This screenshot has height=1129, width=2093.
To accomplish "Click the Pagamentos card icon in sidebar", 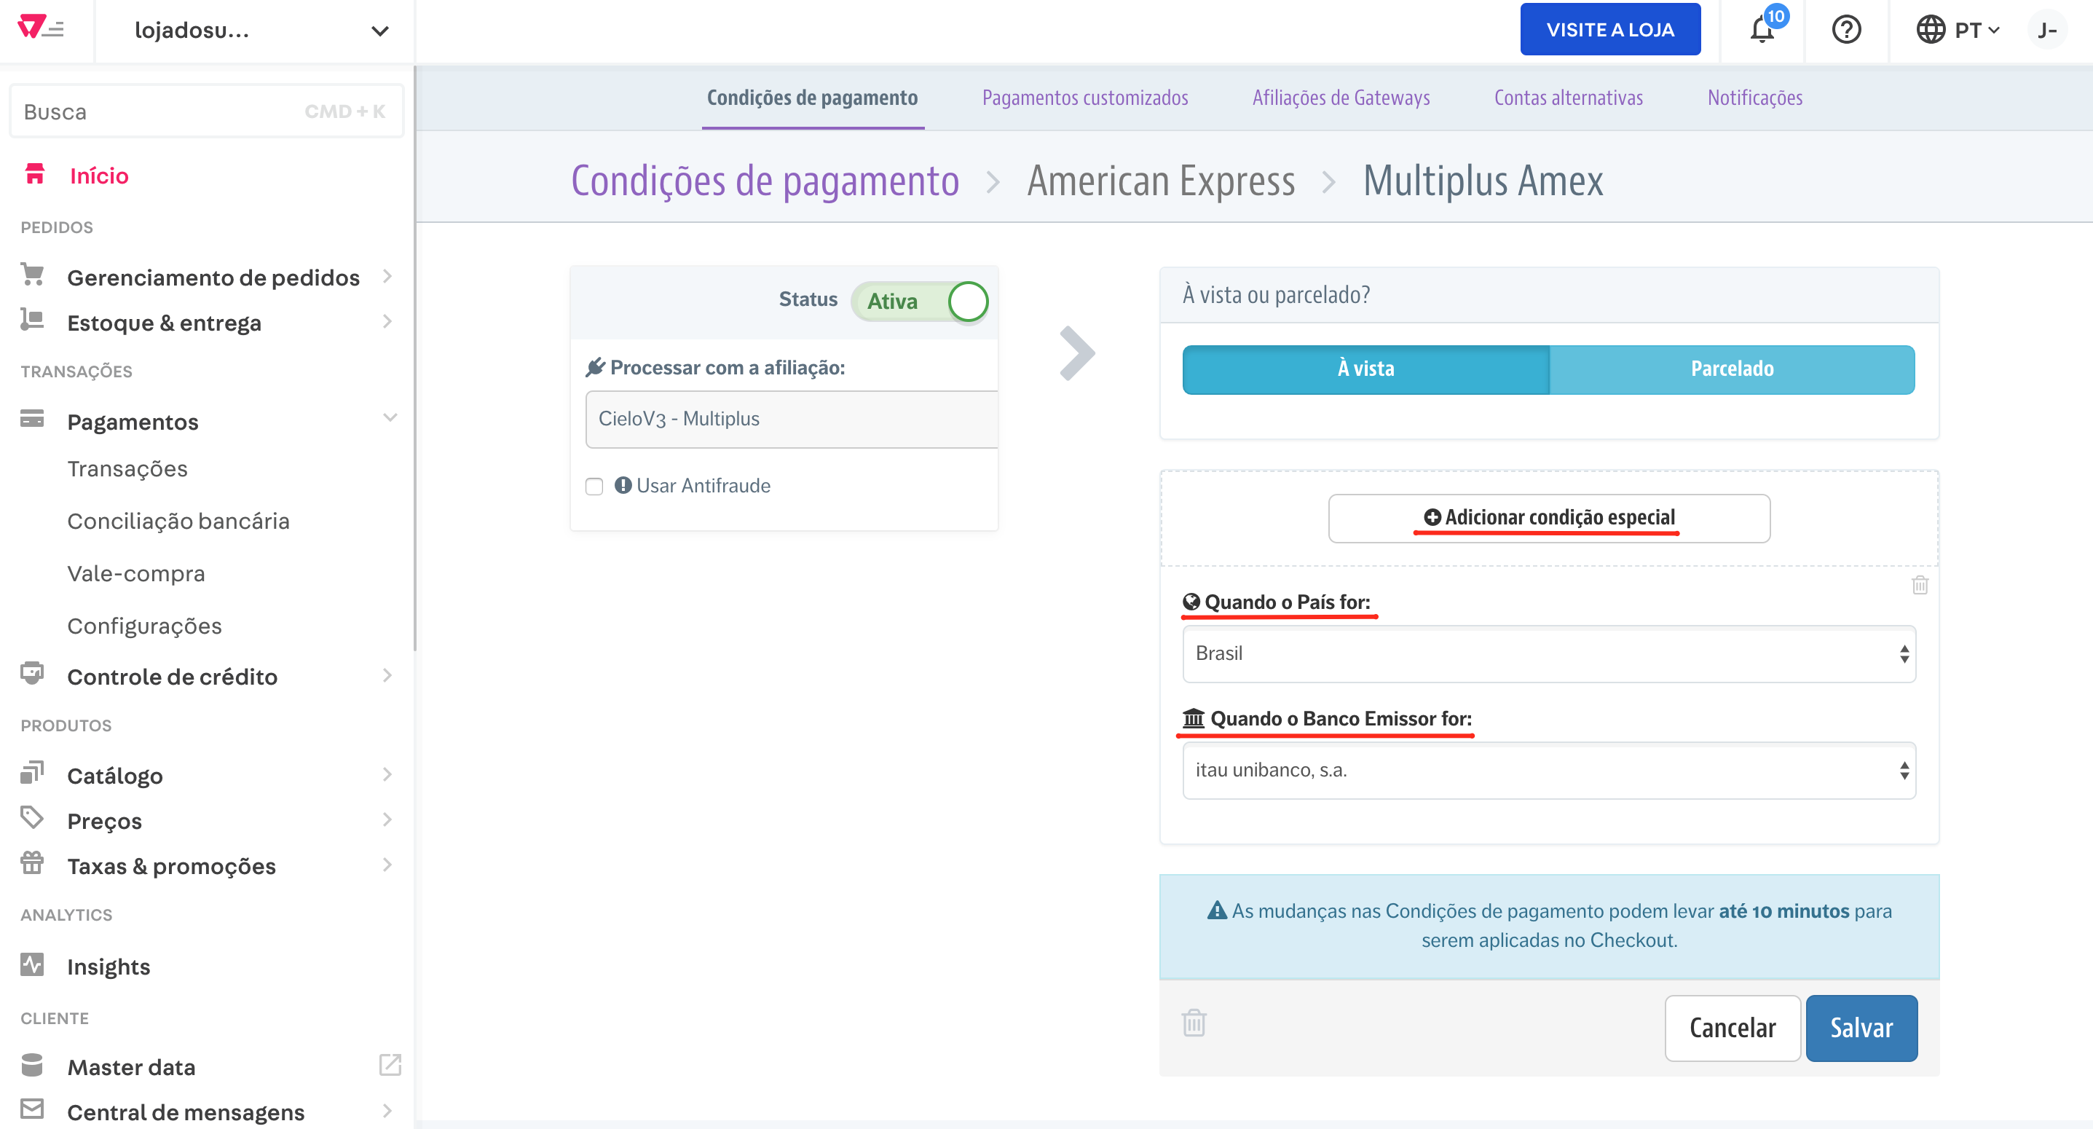I will pyautogui.click(x=33, y=420).
